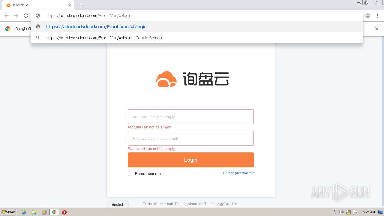Open Internet Explorer from taskbar

coord(24,212)
